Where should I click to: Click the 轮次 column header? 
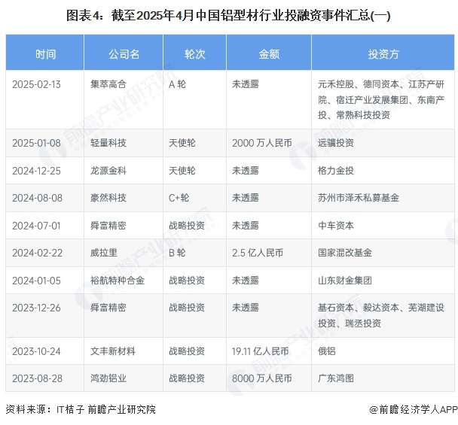click(x=195, y=54)
